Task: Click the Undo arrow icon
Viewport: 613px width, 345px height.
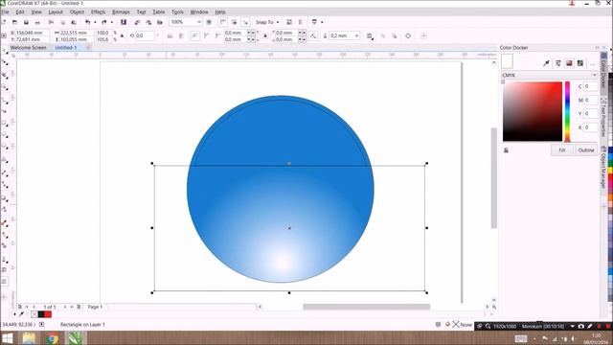Action: [87, 22]
